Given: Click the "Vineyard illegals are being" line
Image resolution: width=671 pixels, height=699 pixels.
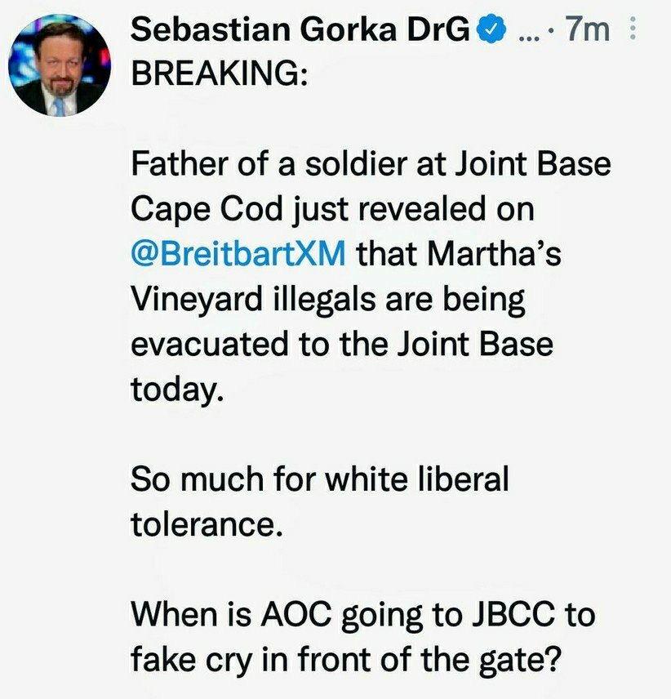Looking at the screenshot, I should (327, 299).
